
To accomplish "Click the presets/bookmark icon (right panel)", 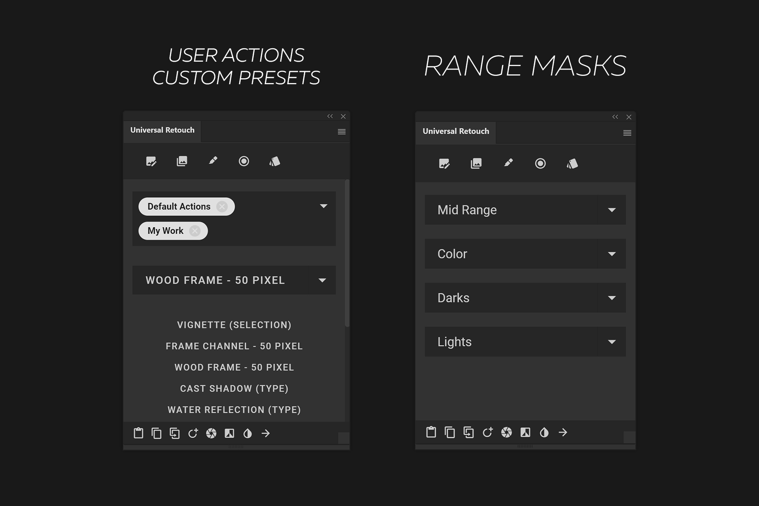I will tap(572, 164).
